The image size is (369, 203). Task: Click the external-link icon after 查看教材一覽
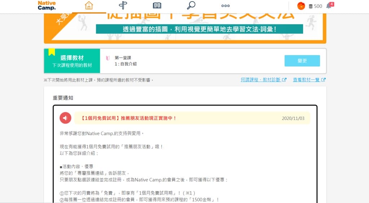click(x=323, y=80)
